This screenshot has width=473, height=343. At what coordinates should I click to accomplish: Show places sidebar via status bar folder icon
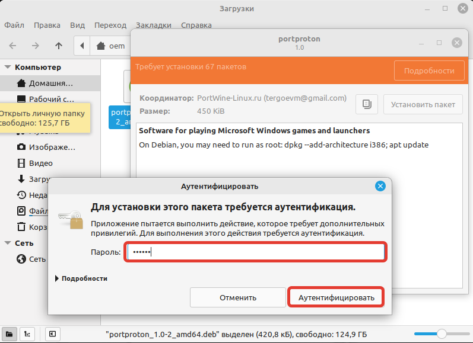9,334
